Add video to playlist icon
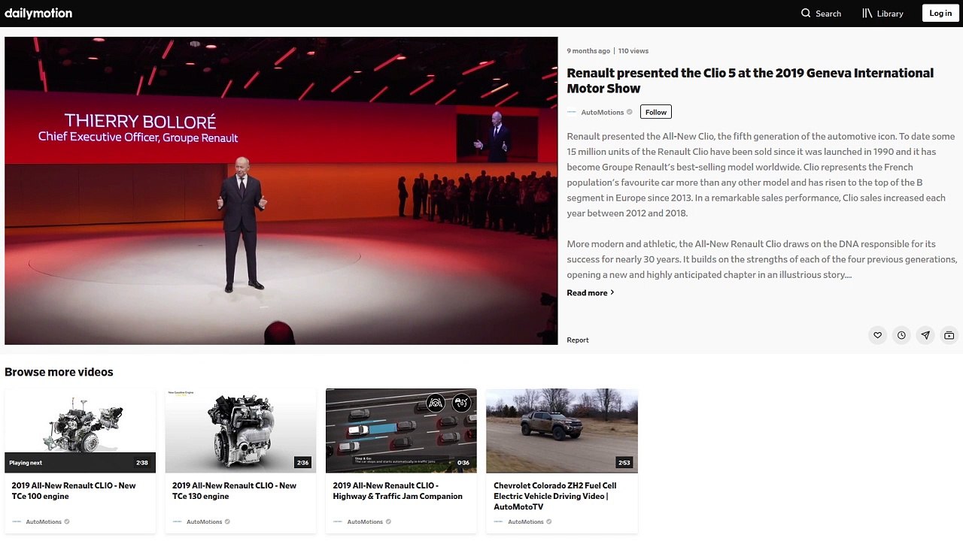This screenshot has height=541, width=963. point(949,335)
